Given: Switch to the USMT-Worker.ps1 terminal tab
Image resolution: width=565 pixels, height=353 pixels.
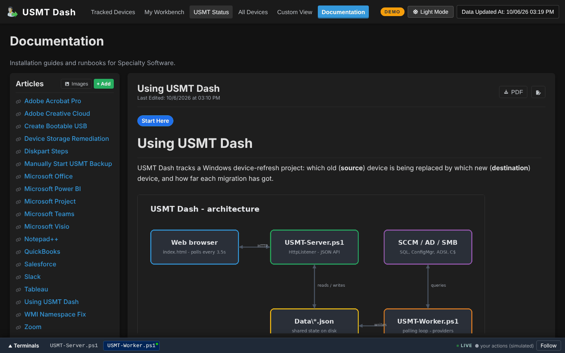Looking at the screenshot, I should pyautogui.click(x=131, y=346).
